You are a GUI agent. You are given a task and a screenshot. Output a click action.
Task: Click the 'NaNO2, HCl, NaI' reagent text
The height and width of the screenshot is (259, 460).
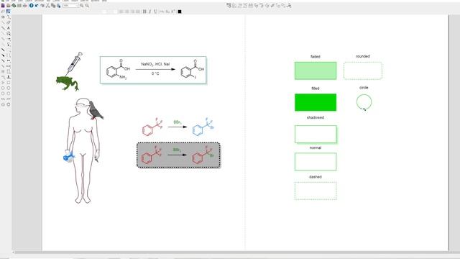coord(155,64)
